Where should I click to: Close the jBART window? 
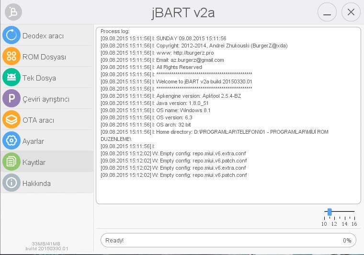[351, 12]
